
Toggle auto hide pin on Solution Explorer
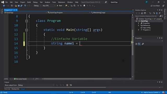(160, 10)
